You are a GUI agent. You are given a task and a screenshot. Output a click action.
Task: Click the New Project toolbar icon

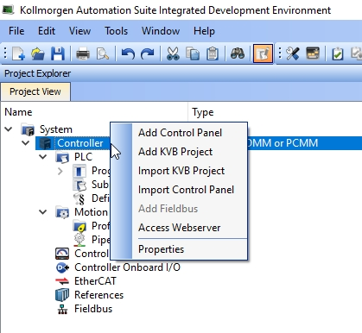click(x=18, y=53)
